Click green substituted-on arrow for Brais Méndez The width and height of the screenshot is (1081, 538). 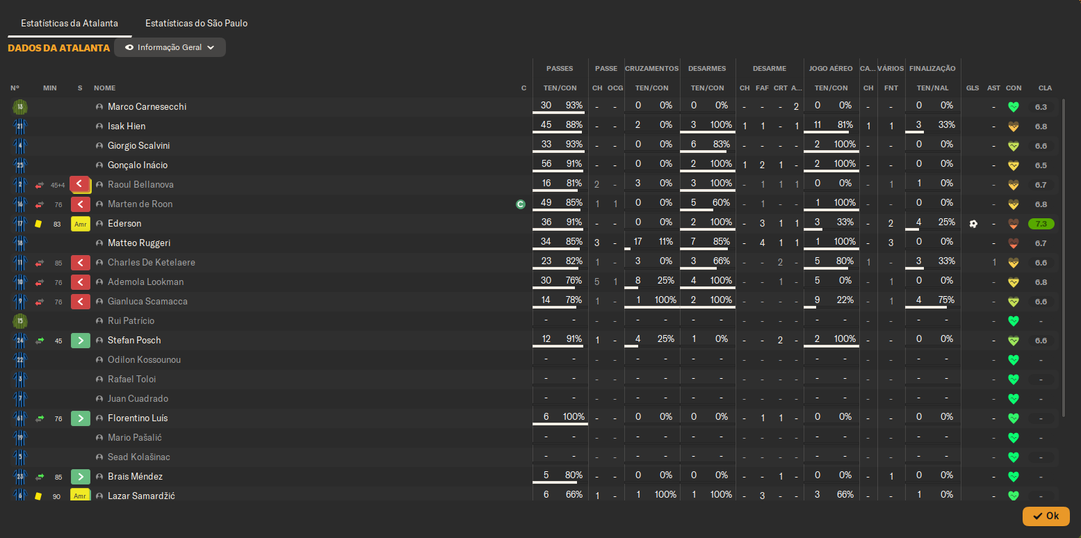pyautogui.click(x=81, y=477)
